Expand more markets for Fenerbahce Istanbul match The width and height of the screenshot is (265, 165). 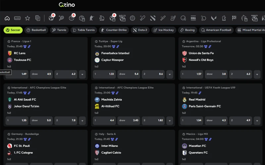tap(170, 74)
